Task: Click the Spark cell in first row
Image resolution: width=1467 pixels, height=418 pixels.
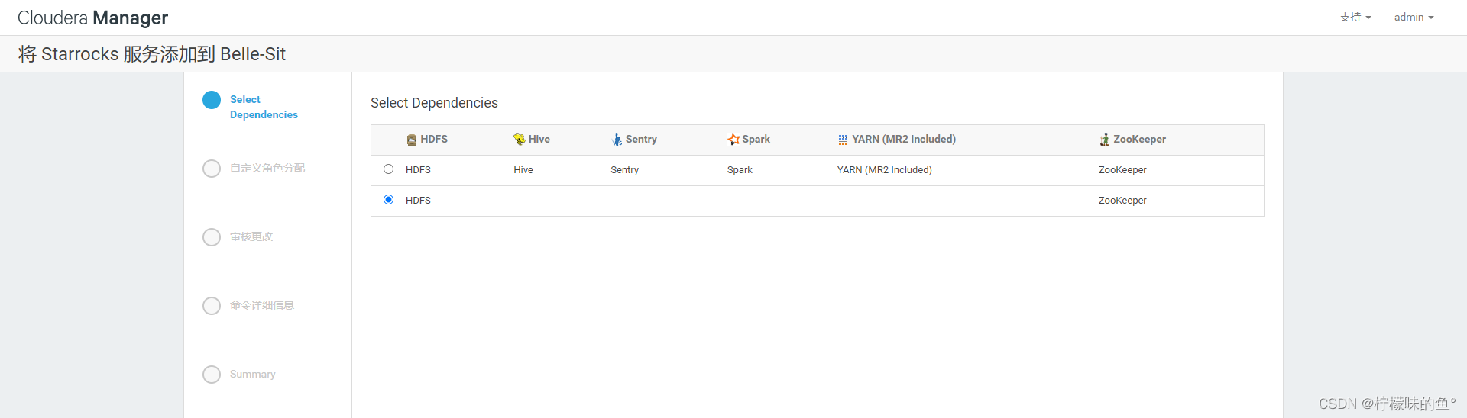Action: click(x=740, y=170)
